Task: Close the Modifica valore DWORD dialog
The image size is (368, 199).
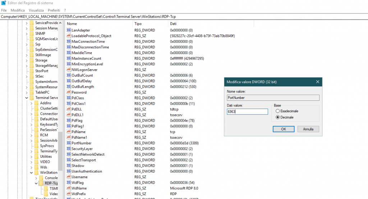Action: pyautogui.click(x=317, y=82)
